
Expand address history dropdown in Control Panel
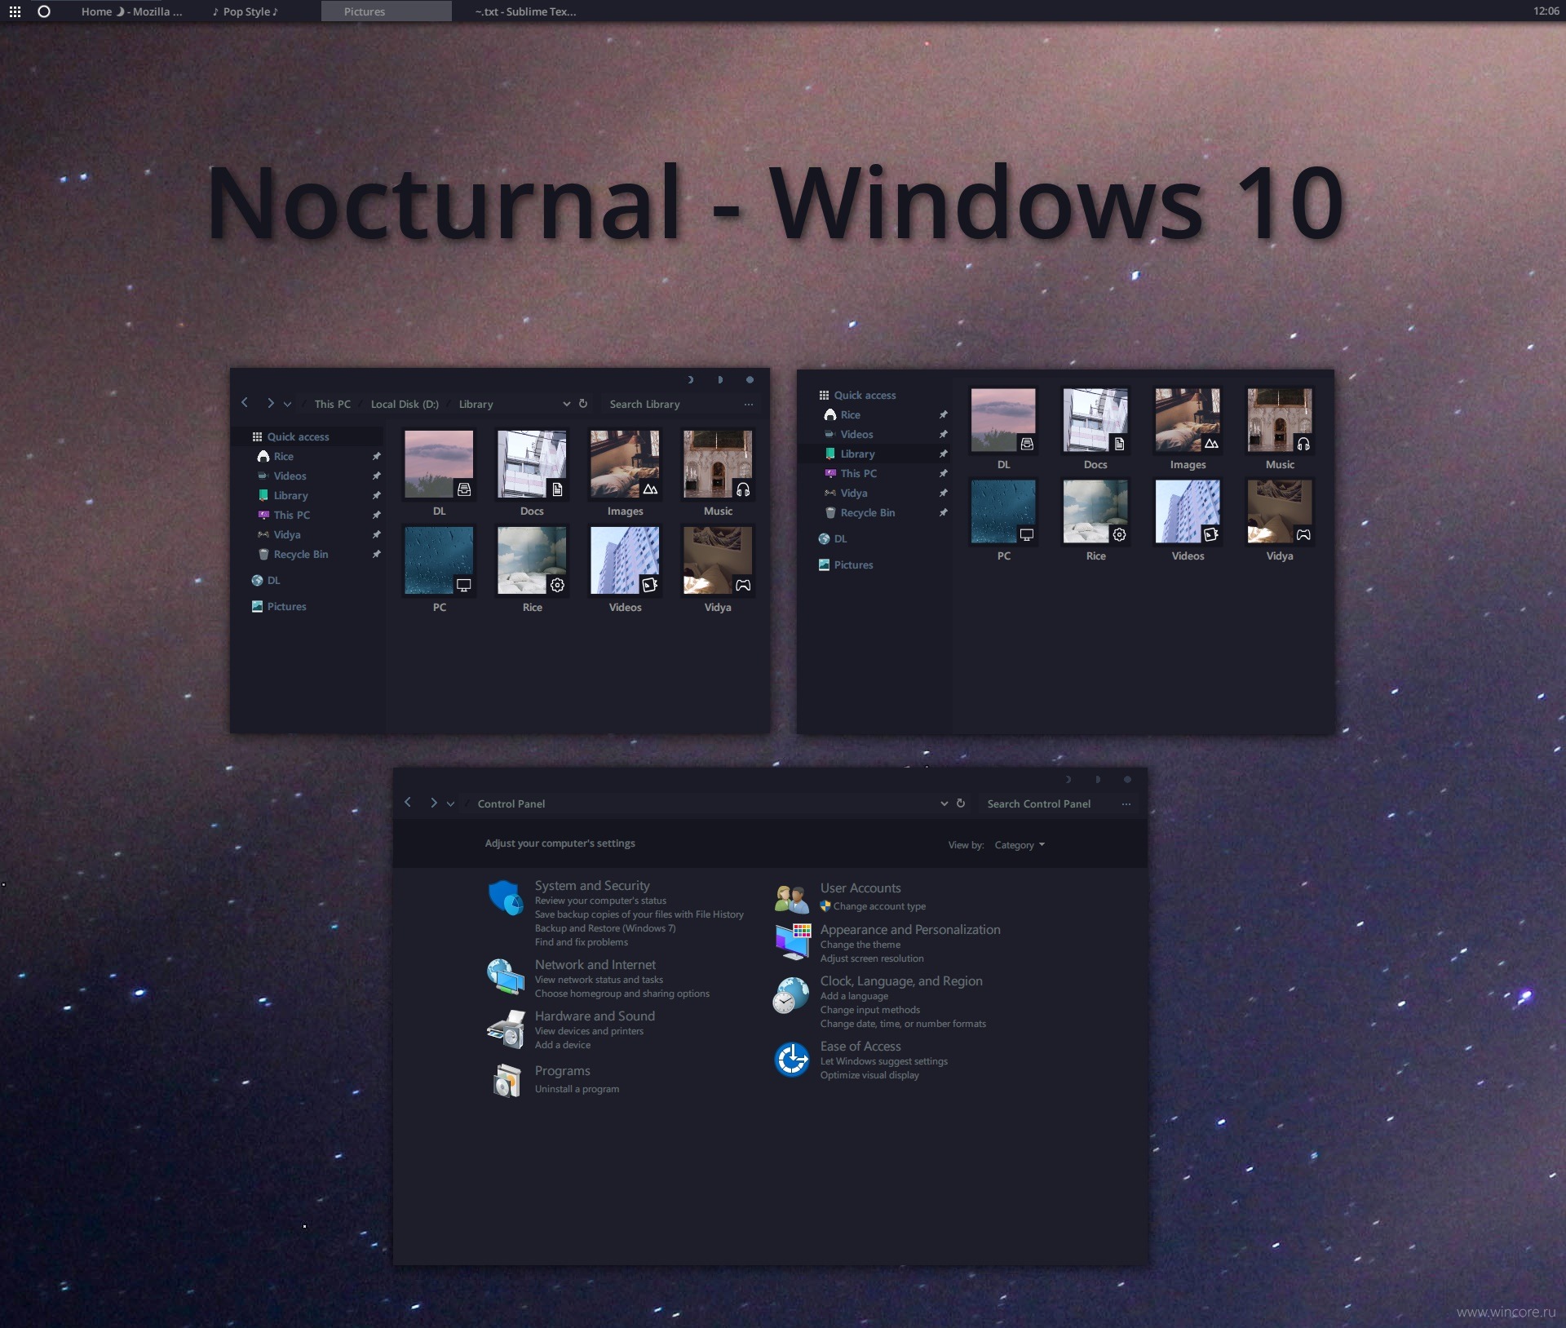(944, 803)
